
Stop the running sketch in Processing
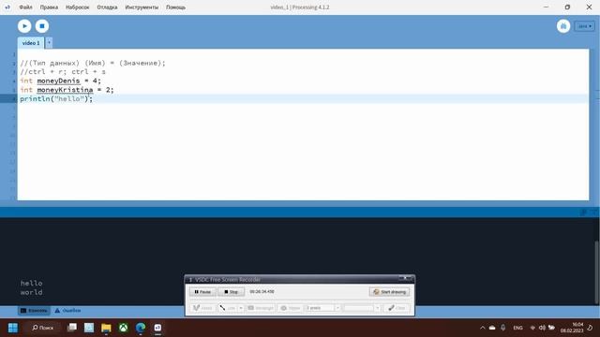[x=42, y=26]
